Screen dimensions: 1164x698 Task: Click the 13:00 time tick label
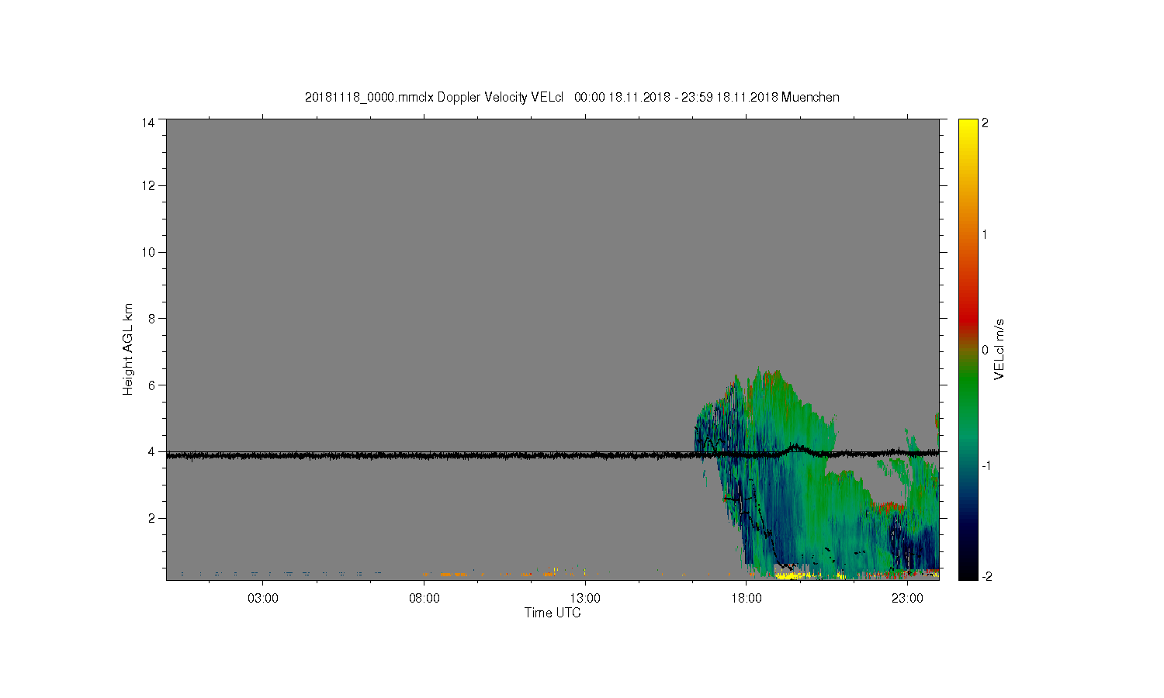(x=585, y=599)
